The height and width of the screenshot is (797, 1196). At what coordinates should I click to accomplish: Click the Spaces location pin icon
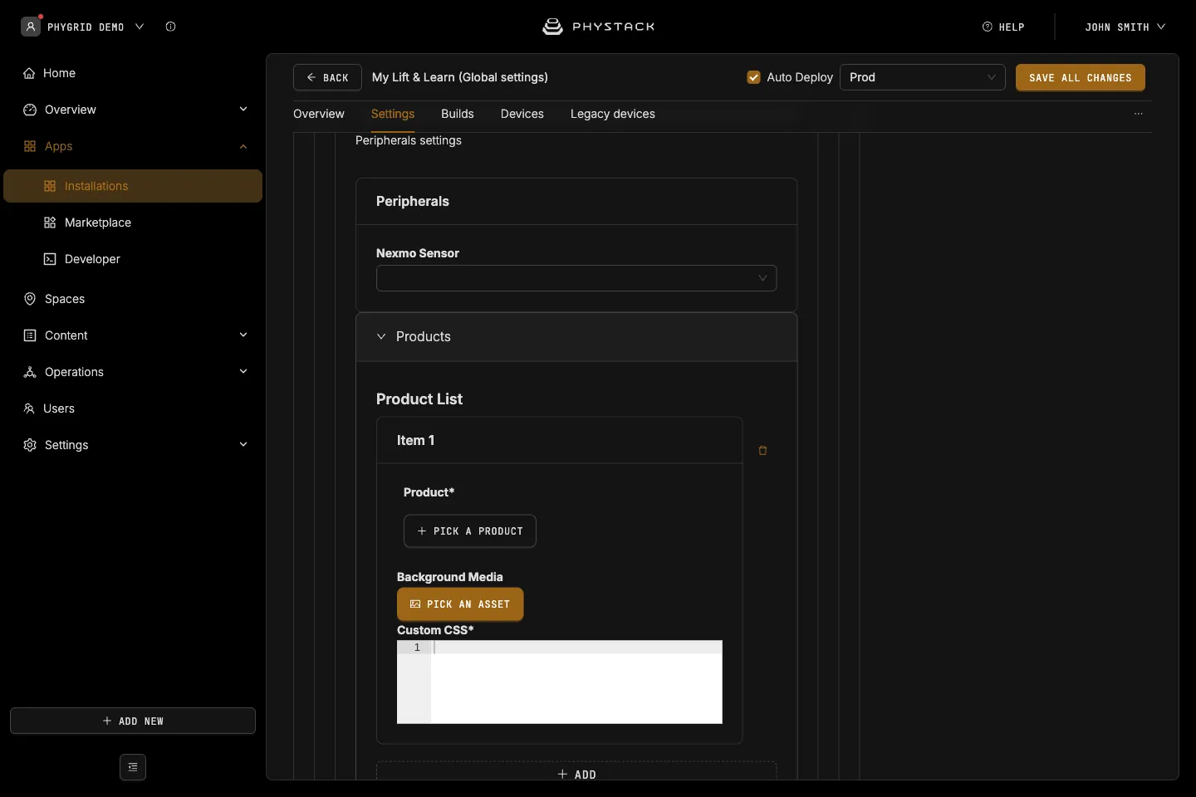click(30, 299)
